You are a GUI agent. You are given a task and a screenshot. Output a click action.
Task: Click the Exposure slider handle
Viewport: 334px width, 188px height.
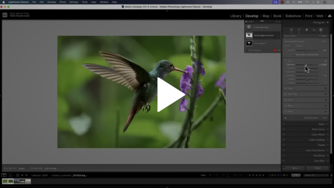(x=306, y=65)
